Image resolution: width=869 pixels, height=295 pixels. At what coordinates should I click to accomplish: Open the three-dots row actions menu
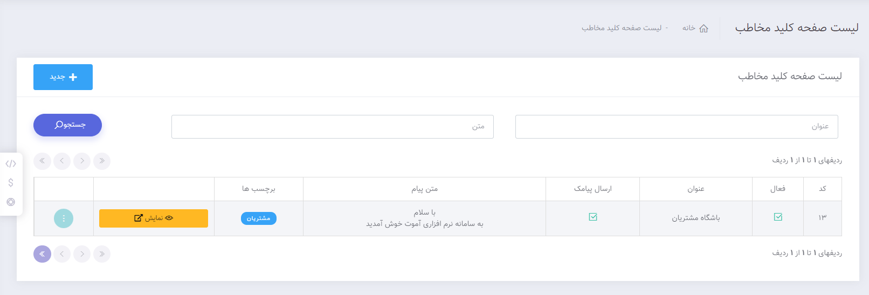click(x=64, y=218)
